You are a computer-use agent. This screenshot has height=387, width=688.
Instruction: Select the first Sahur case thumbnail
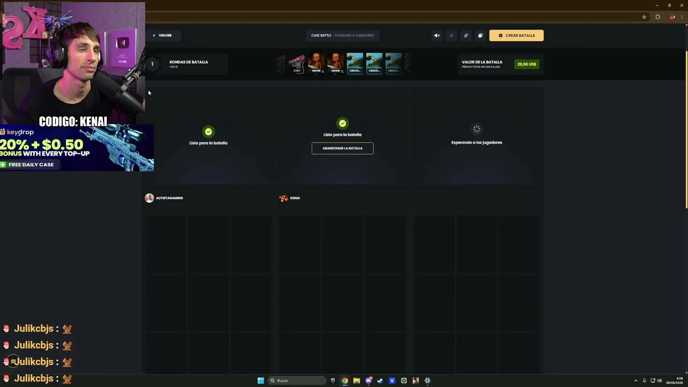[316, 63]
